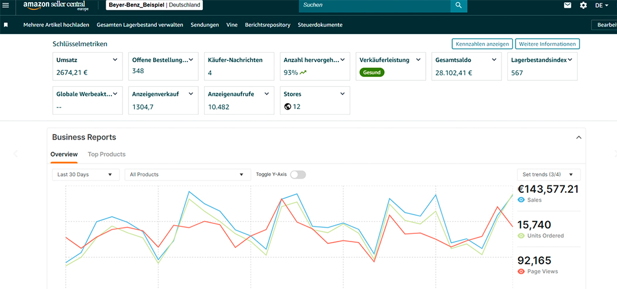
Task: Click the Kennzahlen anzeigen button
Action: [483, 44]
